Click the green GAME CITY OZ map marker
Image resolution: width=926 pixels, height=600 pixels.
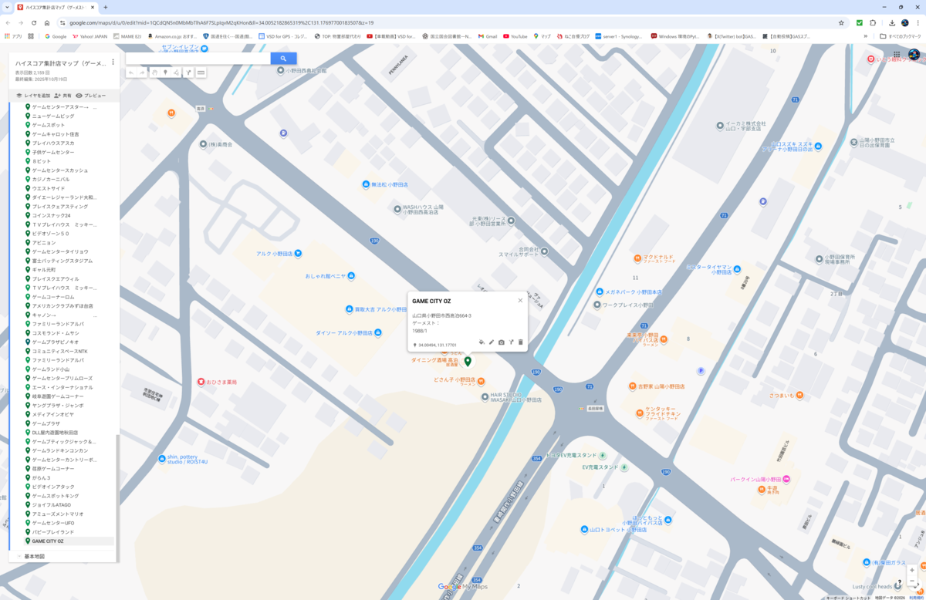click(x=468, y=361)
